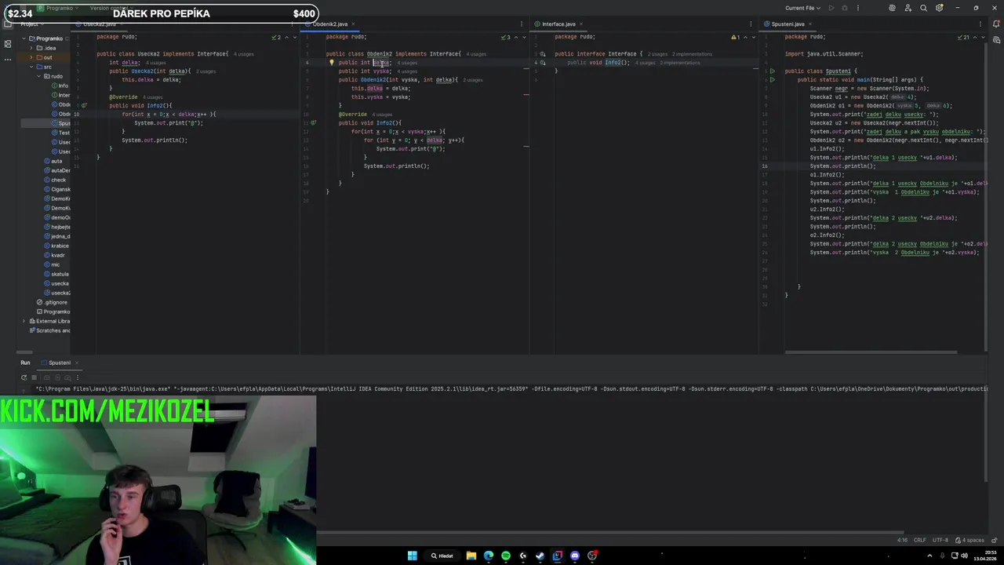
Task: Stop the running process in Run panel
Action: 34,377
